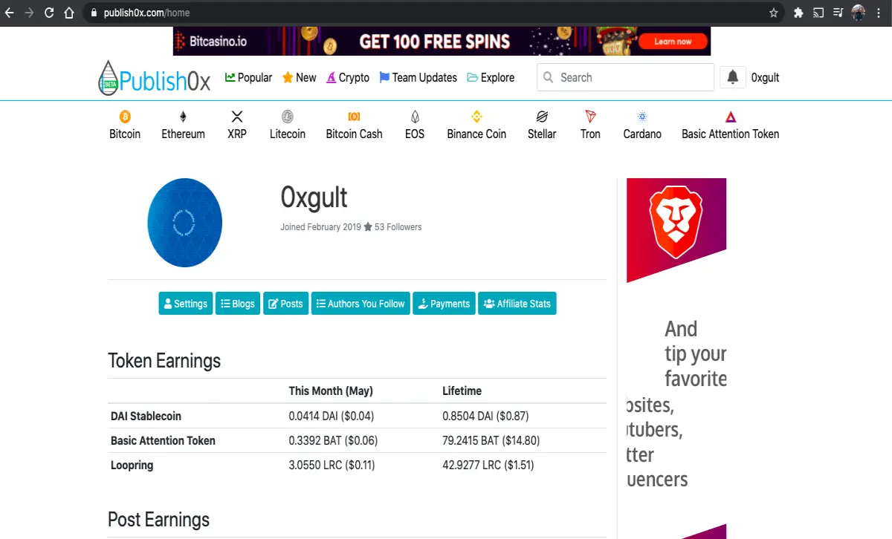Click the Bitcasino free spins banner

442,41
